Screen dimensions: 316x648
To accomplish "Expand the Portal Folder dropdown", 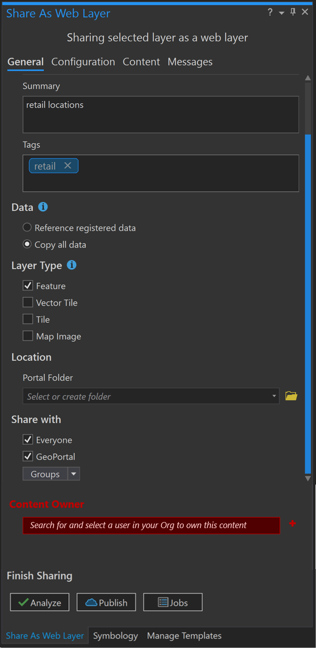I will click(x=274, y=396).
